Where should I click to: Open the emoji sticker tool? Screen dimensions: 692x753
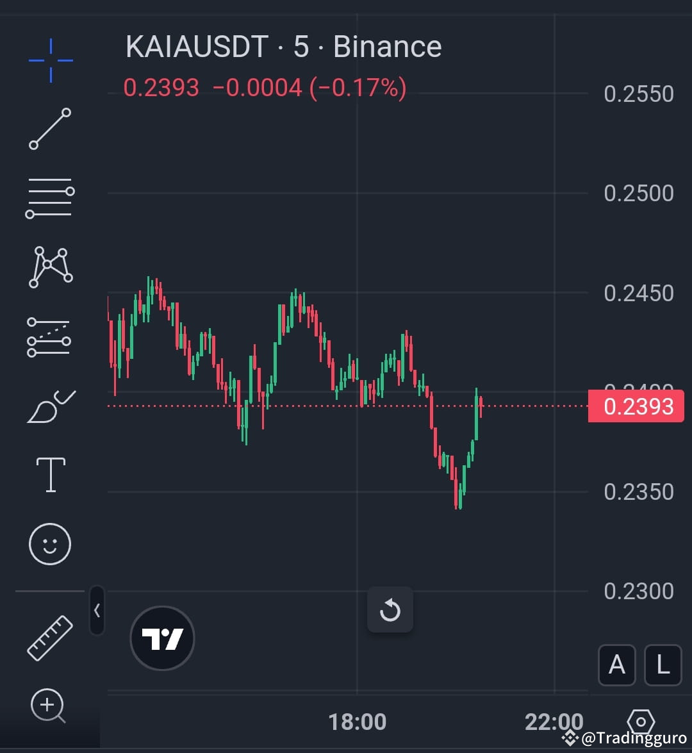pos(50,542)
